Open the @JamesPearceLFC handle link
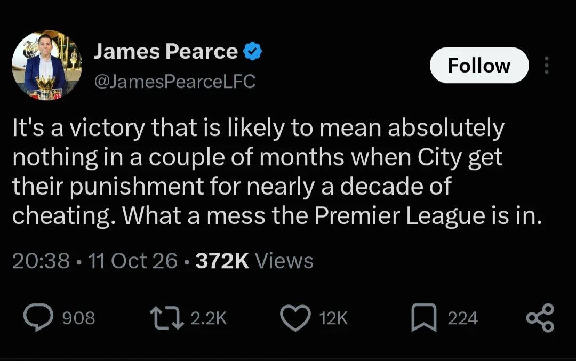576x361 pixels. tap(174, 81)
